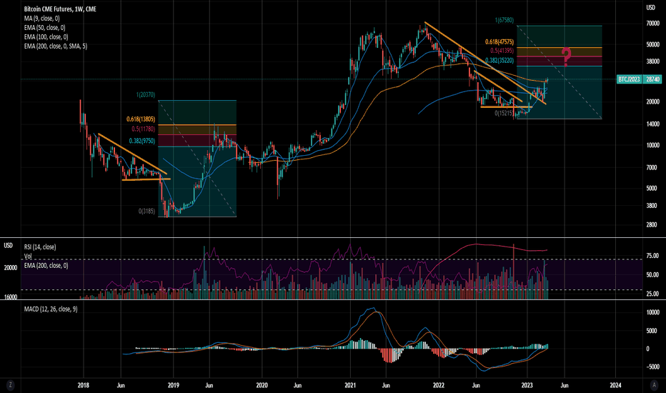The height and width of the screenshot is (393, 666).
Task: Click the 2020 label on time axis
Action: [262, 385]
